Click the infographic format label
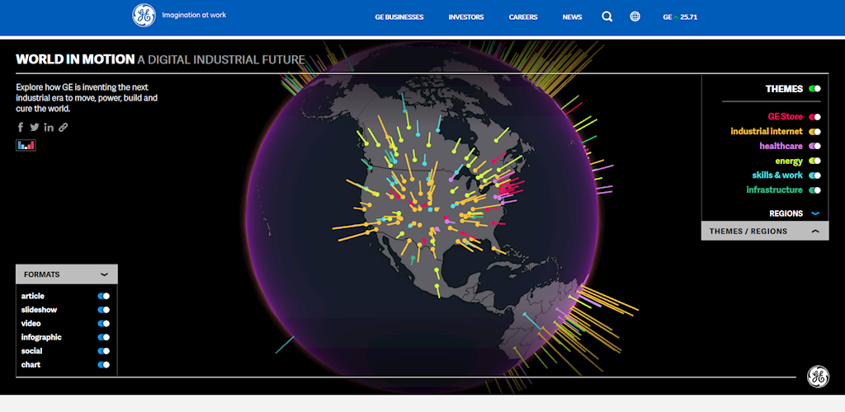This screenshot has width=845, height=412. click(x=41, y=337)
